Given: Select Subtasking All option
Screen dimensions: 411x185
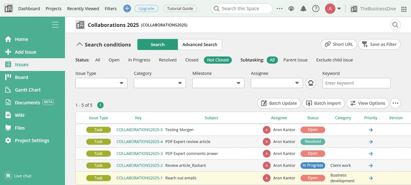Looking at the screenshot, I should [272, 60].
